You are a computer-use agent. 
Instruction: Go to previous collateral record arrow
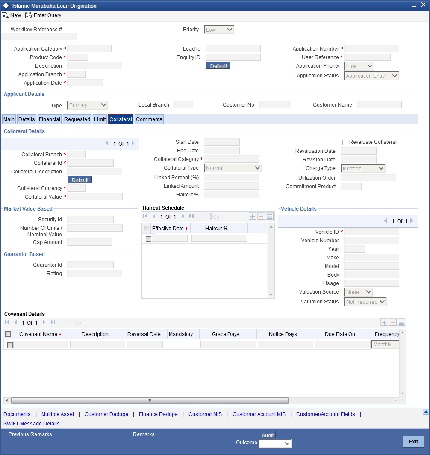coord(107,143)
